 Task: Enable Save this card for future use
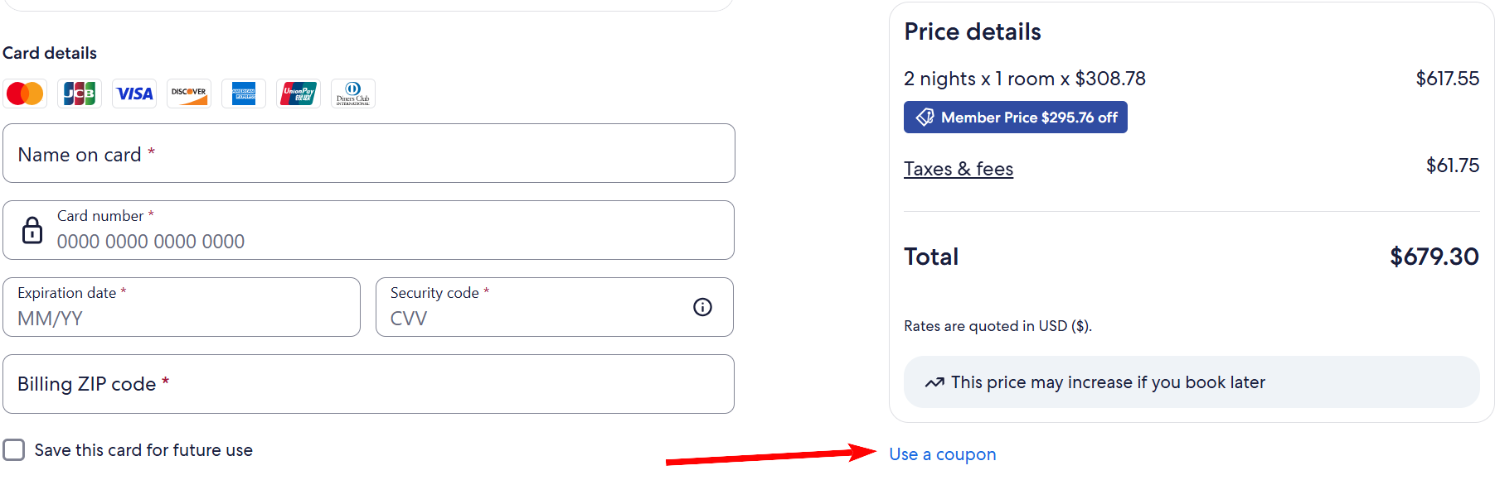tap(14, 450)
